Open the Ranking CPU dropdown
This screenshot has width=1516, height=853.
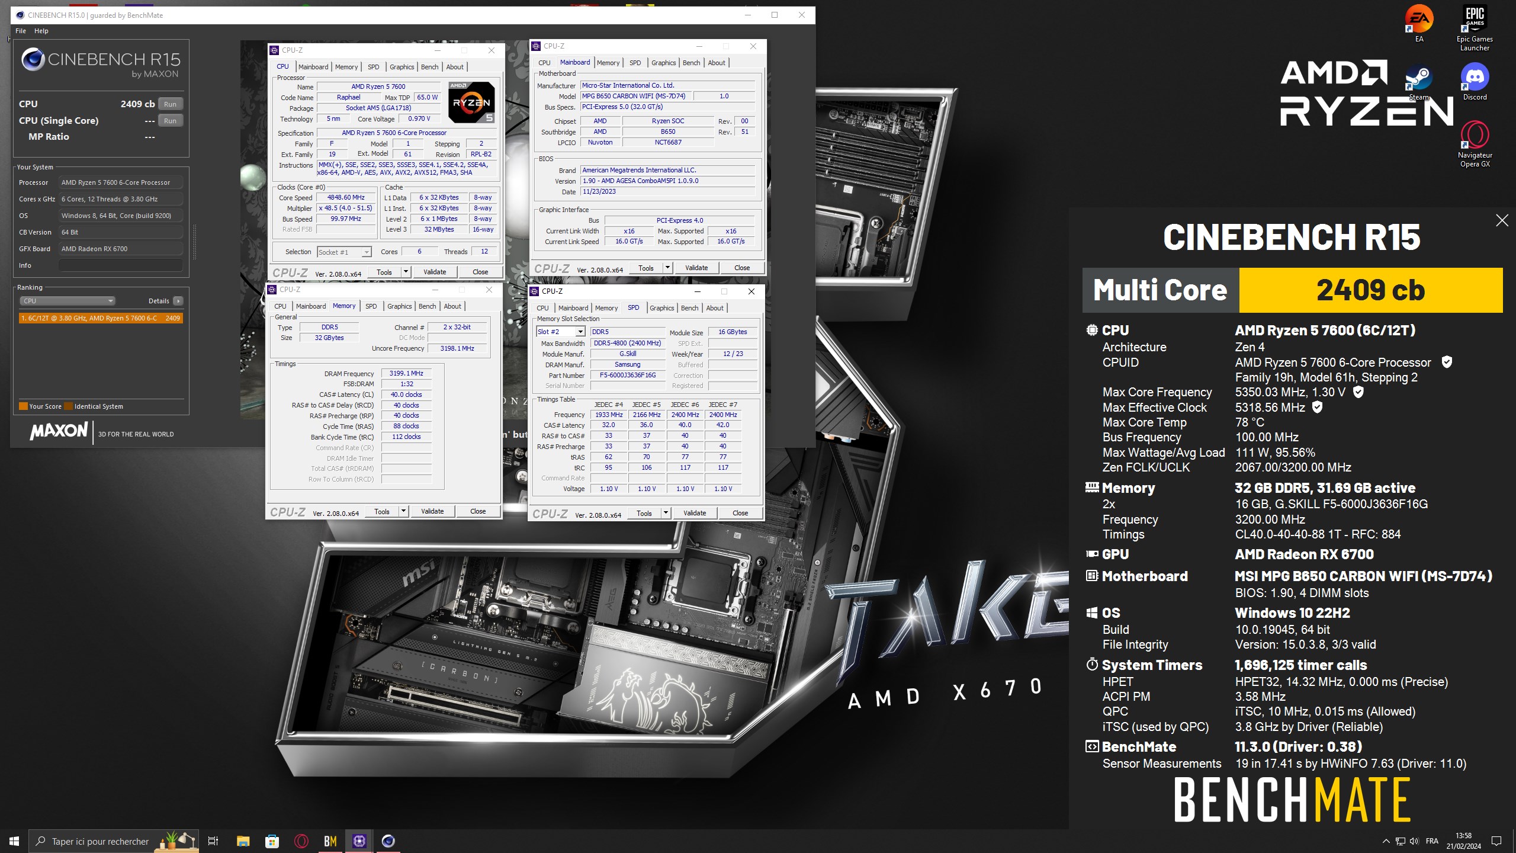click(x=68, y=301)
